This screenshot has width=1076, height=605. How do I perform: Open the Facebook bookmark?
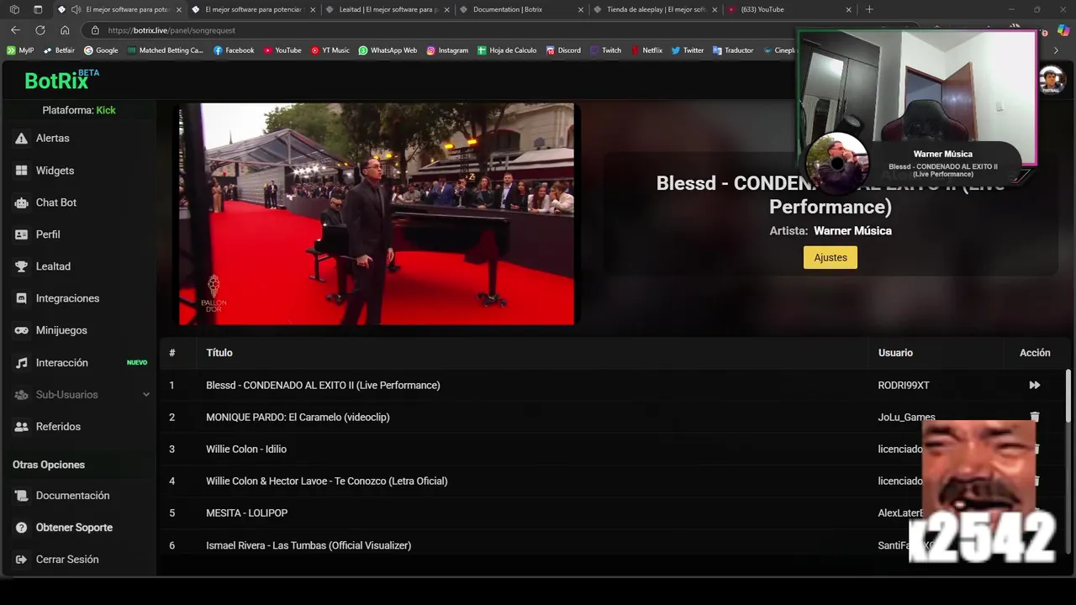point(234,50)
